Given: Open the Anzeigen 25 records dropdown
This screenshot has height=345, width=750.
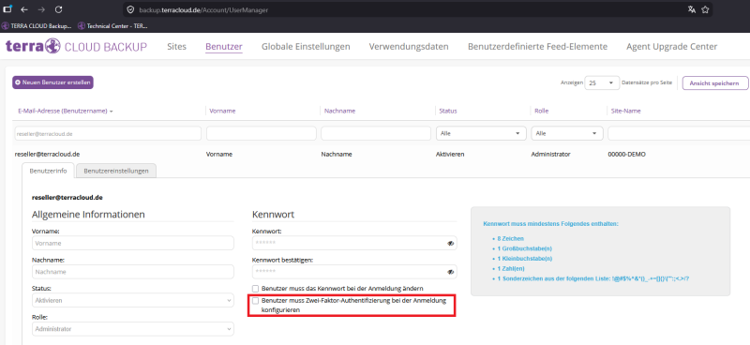Looking at the screenshot, I should click(x=602, y=82).
